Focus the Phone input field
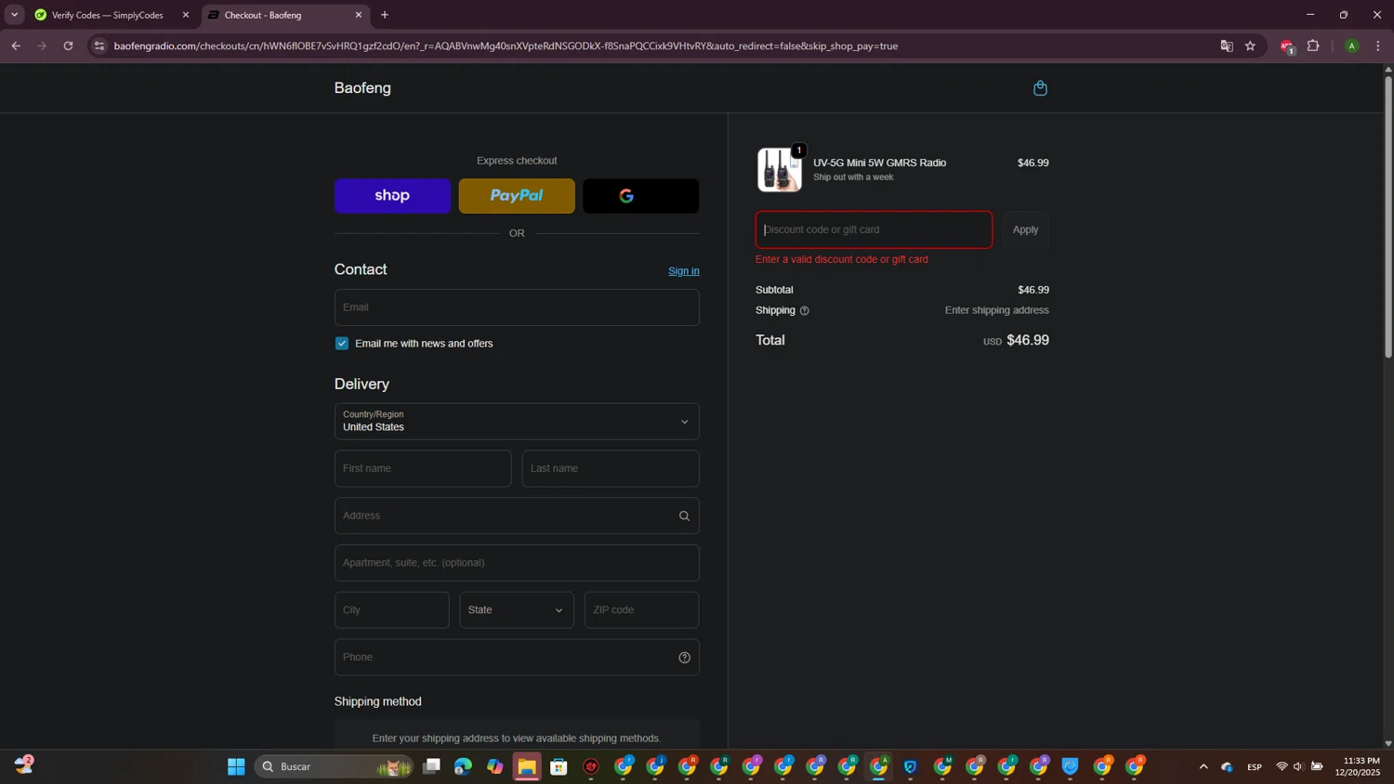 coord(517,658)
